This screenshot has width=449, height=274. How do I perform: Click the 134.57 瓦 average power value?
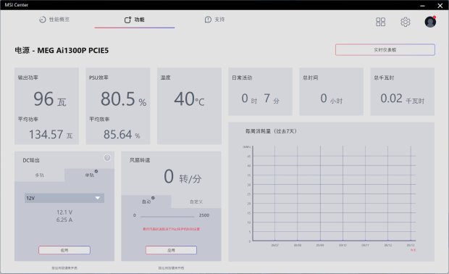[x=51, y=134]
